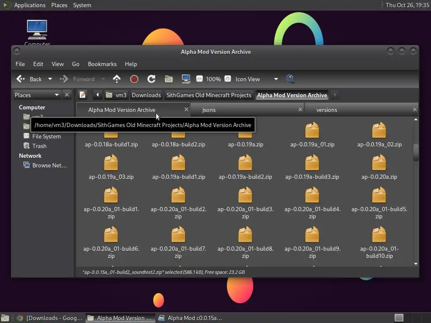Select ap-0.0.19a_02.zip archive icon
431x323 pixels.
(379, 130)
